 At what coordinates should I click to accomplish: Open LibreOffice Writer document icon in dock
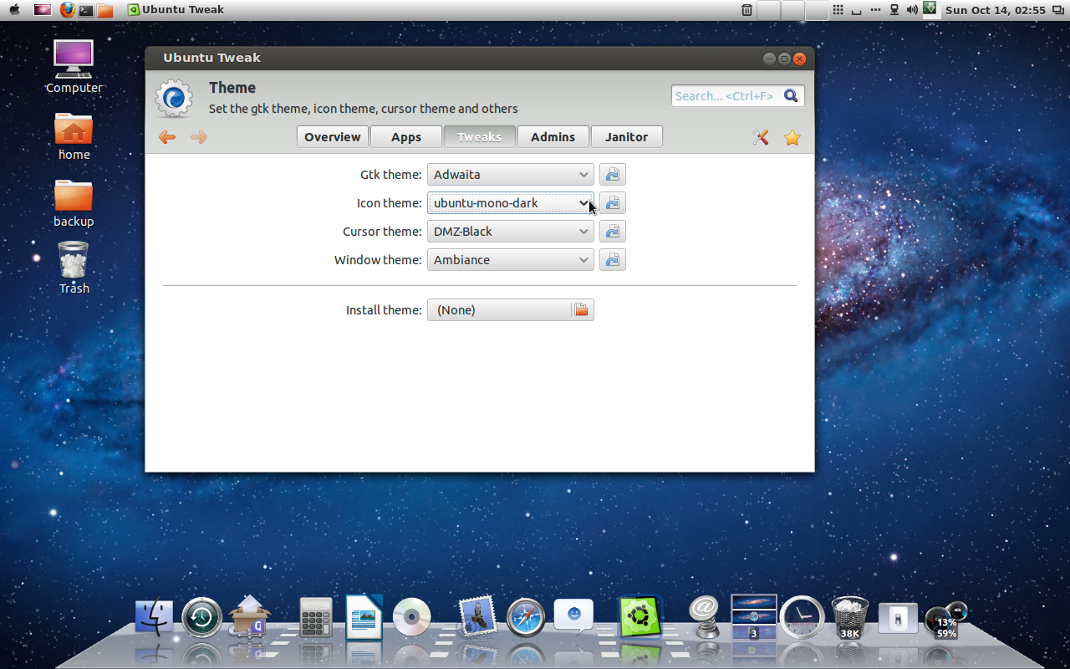364,617
